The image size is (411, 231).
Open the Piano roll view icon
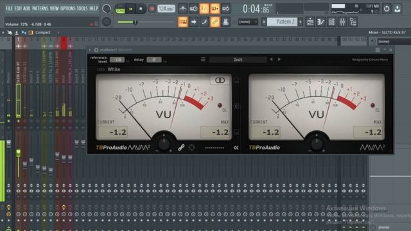tap(321, 22)
